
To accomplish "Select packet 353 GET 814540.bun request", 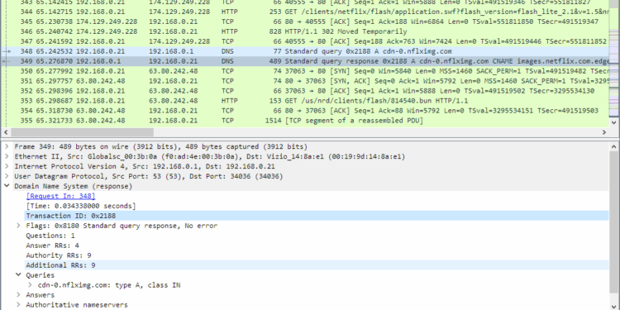I will click(x=304, y=101).
